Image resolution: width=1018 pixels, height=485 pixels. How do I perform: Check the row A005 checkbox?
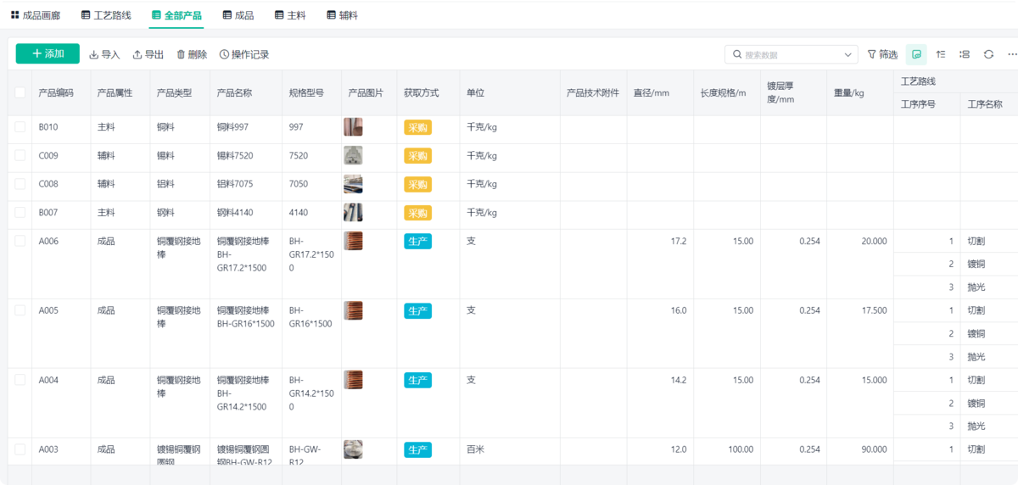(20, 310)
